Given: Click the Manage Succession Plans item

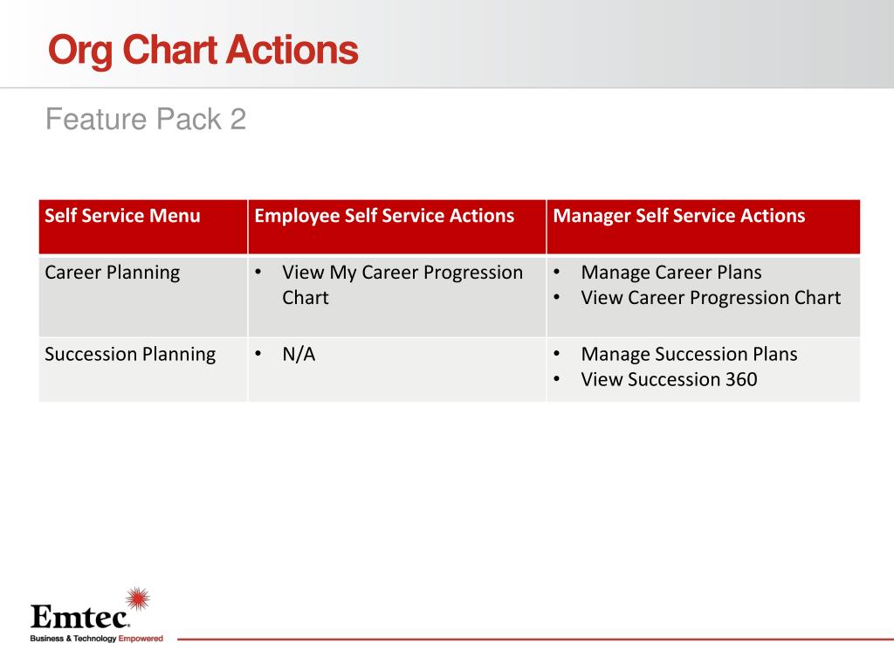Looking at the screenshot, I should [x=690, y=355].
